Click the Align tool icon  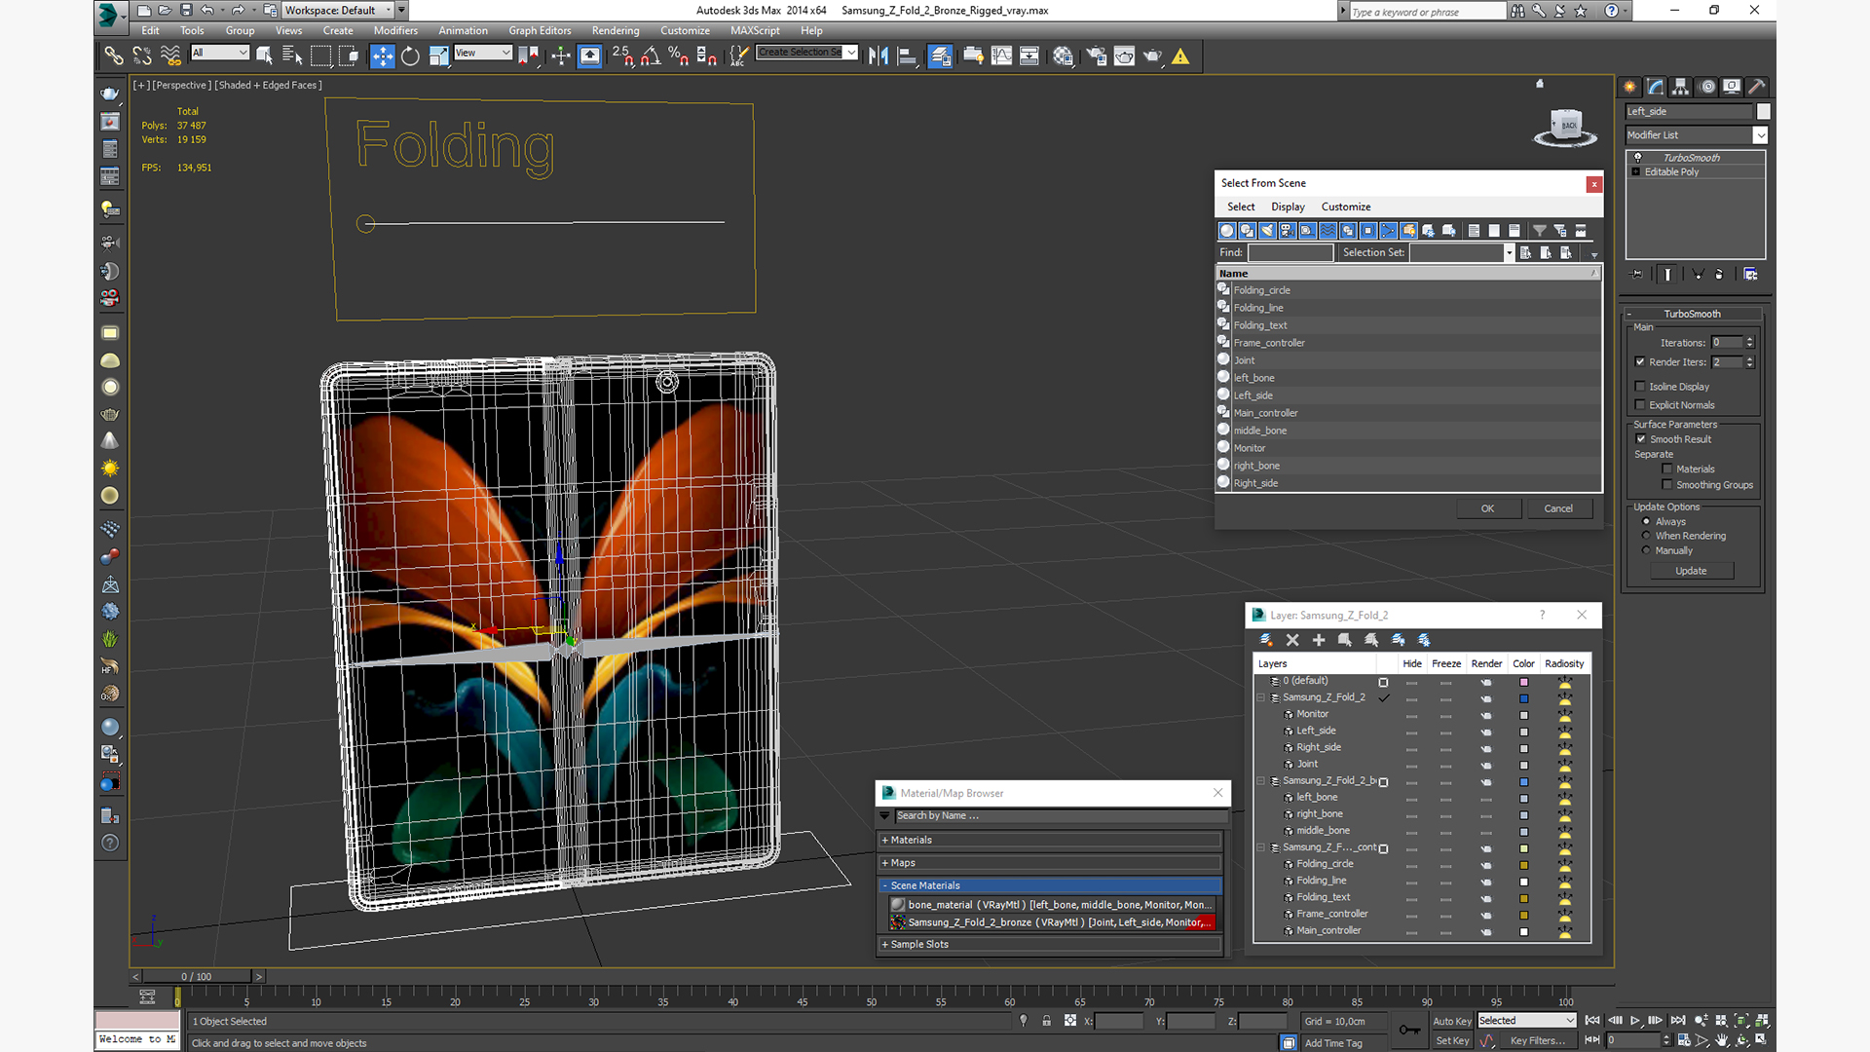[907, 56]
